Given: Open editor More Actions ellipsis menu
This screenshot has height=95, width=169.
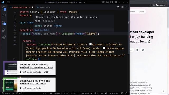Looking at the screenshot, I should (126, 7).
